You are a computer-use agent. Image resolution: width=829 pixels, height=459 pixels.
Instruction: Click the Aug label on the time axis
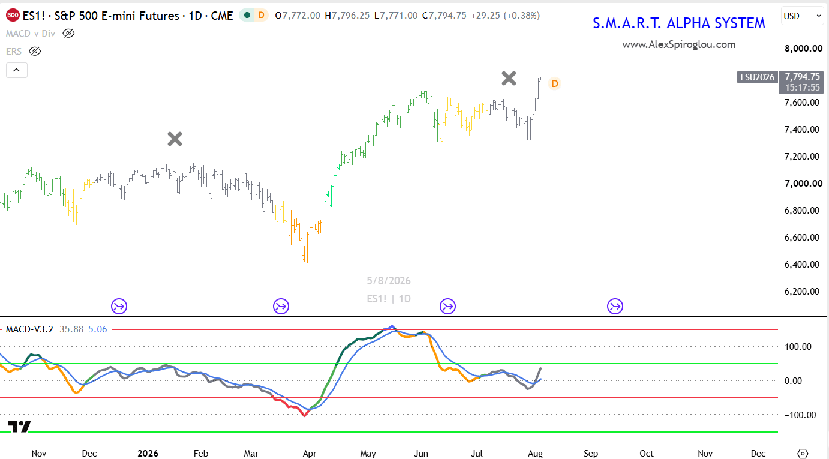click(535, 454)
